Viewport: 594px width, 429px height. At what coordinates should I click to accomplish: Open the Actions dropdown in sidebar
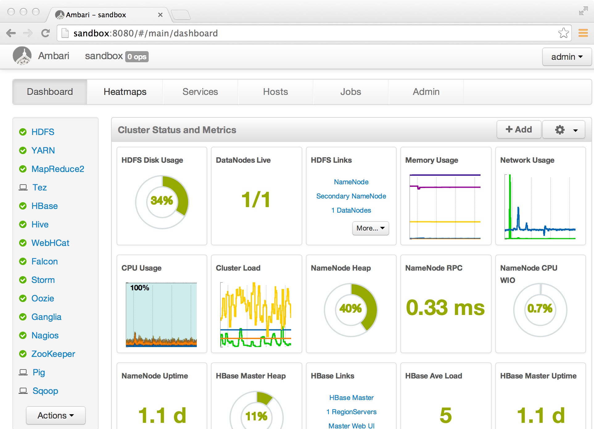click(x=56, y=415)
